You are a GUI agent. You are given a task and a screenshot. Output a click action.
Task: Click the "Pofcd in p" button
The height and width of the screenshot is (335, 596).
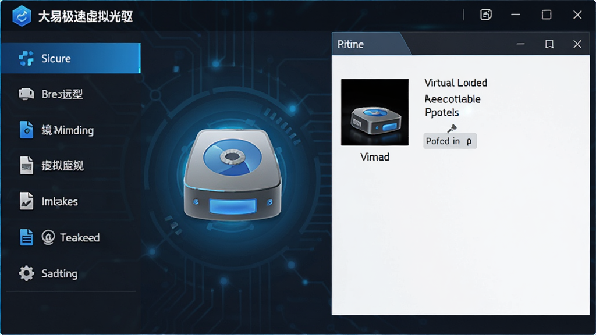coord(450,141)
